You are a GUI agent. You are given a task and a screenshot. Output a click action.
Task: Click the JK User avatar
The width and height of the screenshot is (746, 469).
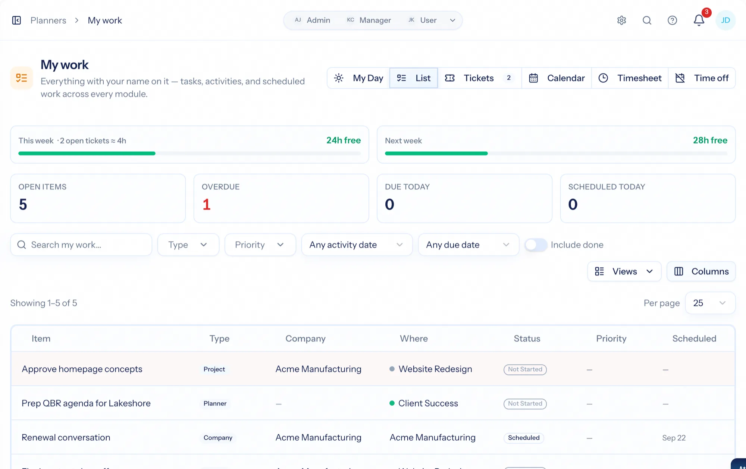(x=411, y=20)
